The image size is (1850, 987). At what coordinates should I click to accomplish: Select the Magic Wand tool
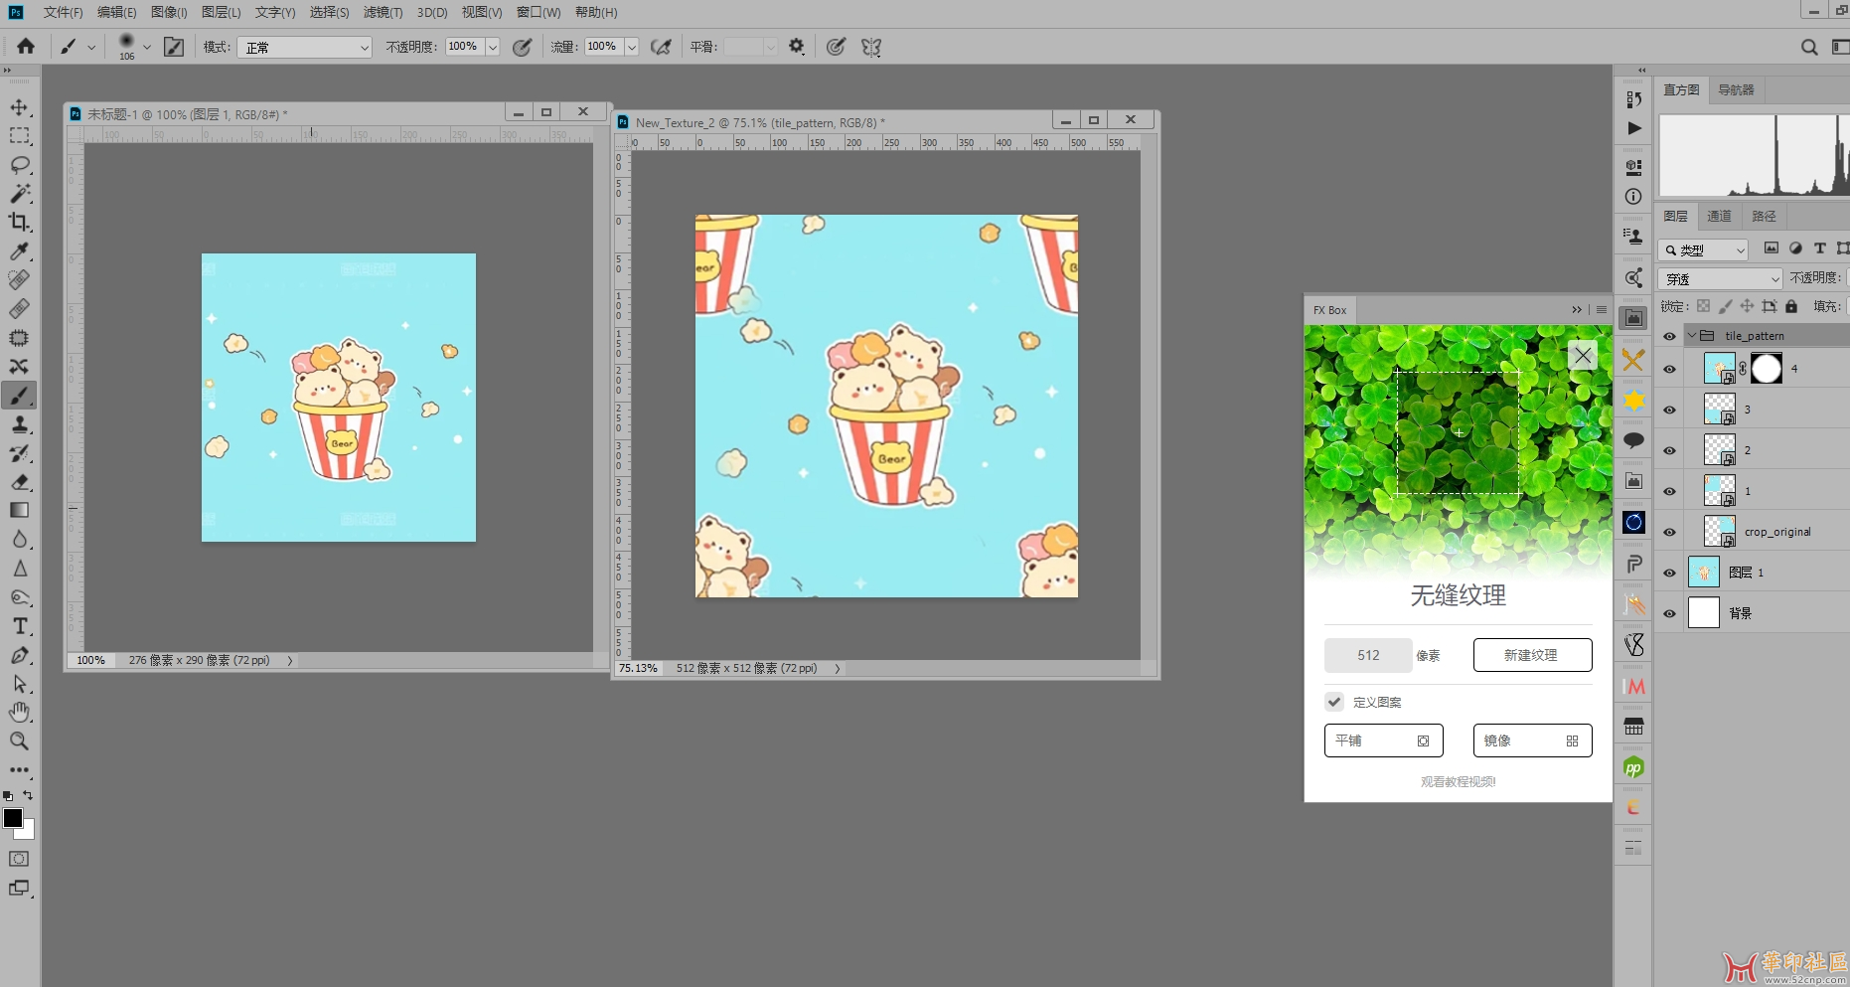(x=19, y=194)
